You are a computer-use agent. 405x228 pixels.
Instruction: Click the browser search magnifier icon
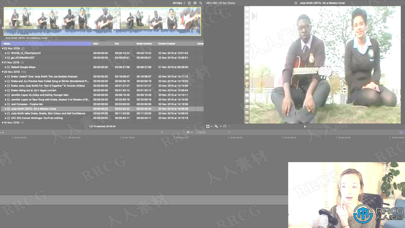coord(201,3)
